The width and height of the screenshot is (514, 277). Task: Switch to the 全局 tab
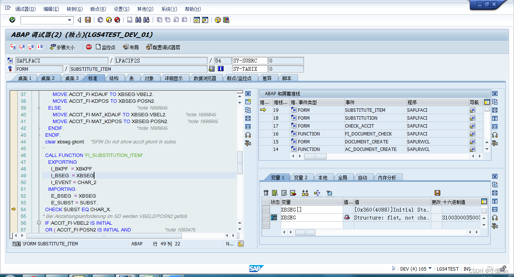342,178
